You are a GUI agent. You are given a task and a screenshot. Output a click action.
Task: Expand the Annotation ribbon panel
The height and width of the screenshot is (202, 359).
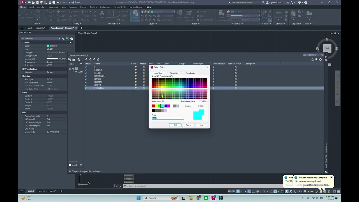tap(114, 24)
